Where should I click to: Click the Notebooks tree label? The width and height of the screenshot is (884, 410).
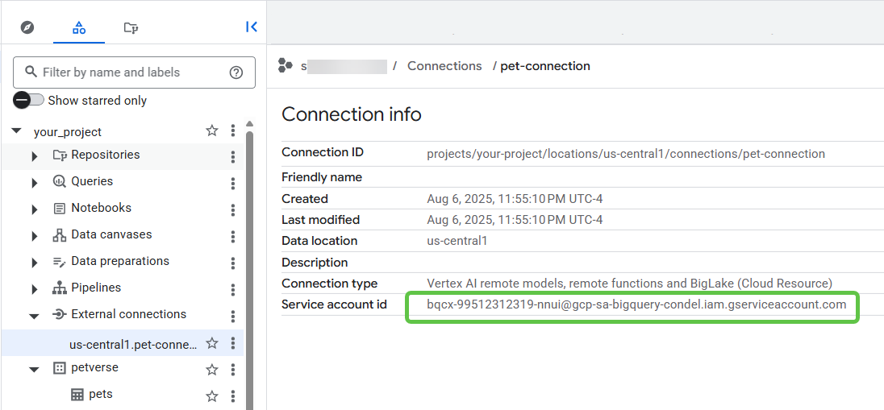tap(101, 207)
